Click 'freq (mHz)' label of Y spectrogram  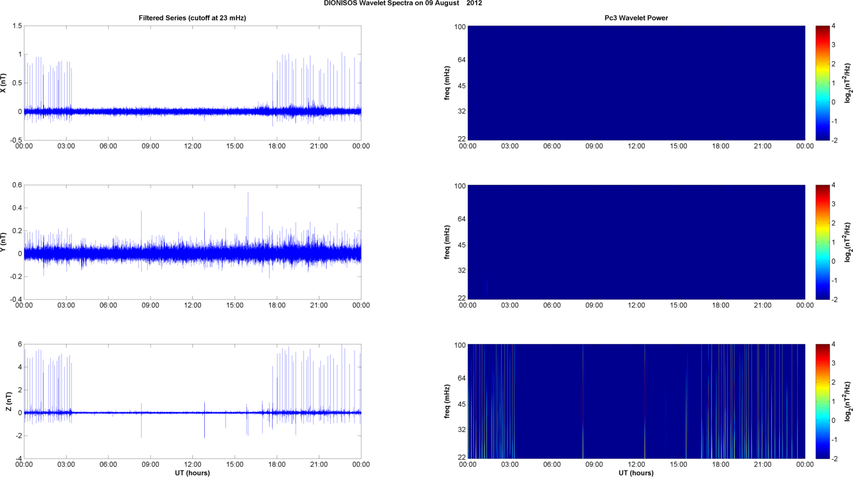click(447, 242)
